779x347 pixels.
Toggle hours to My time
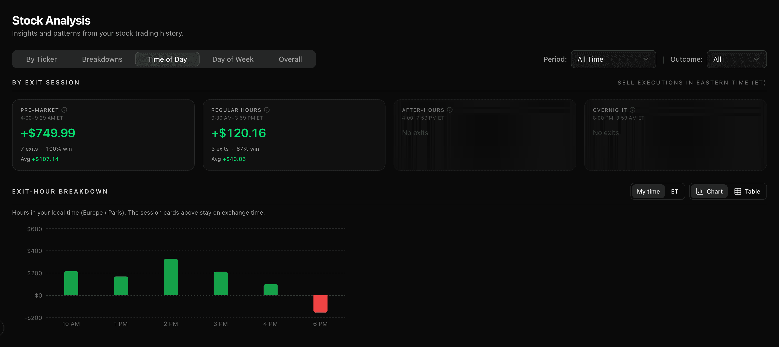(648, 192)
